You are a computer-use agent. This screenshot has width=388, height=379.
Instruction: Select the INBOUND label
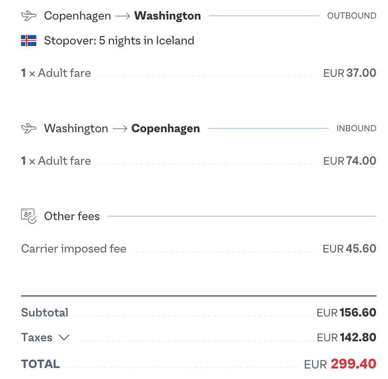click(356, 128)
